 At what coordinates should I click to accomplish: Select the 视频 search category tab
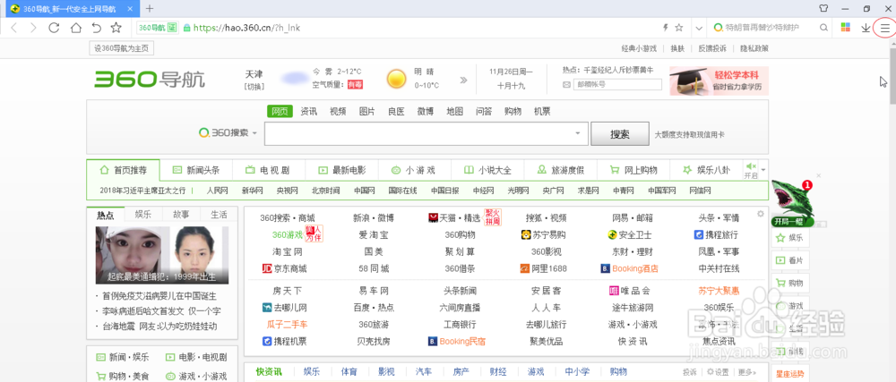click(x=338, y=111)
